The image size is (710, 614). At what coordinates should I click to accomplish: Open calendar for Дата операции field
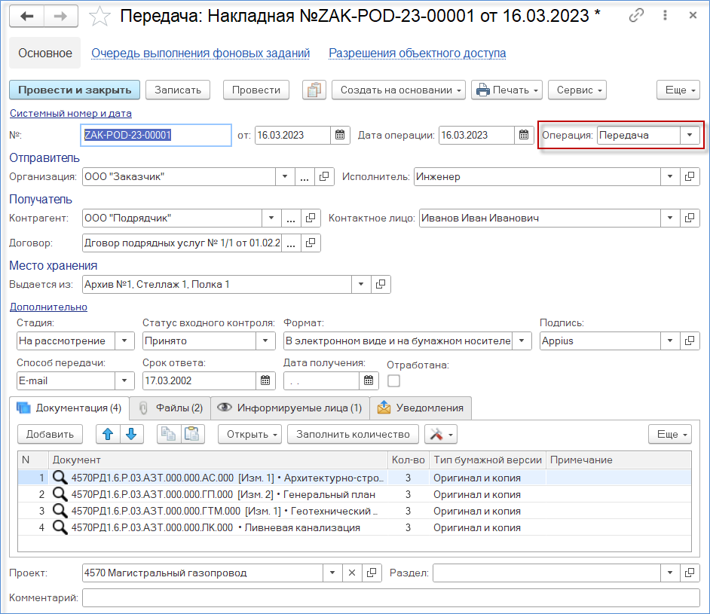[524, 135]
